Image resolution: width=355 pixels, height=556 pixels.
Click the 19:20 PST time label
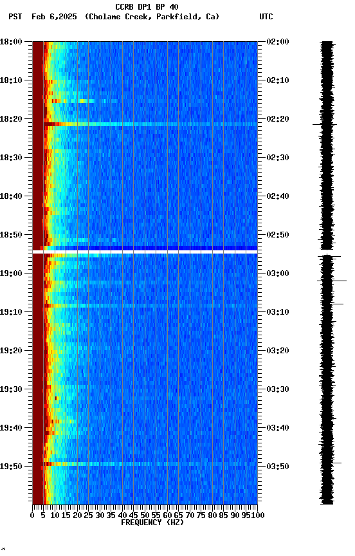pos(11,351)
